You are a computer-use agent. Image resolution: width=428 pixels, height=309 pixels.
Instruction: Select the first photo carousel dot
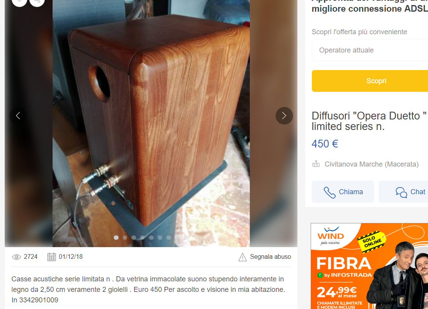[x=116, y=238]
